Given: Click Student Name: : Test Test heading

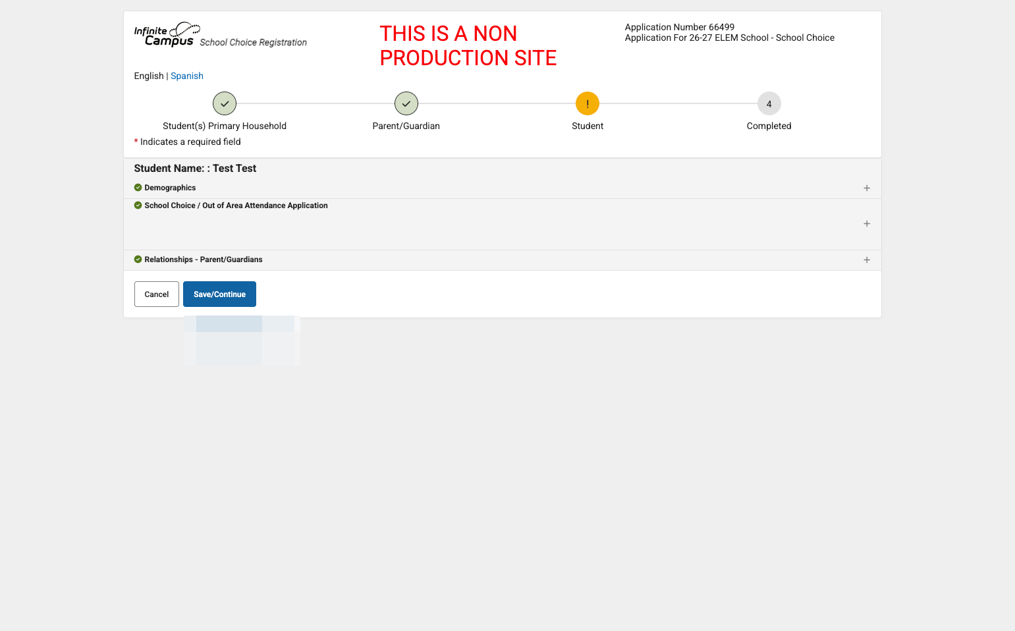Looking at the screenshot, I should (x=195, y=169).
